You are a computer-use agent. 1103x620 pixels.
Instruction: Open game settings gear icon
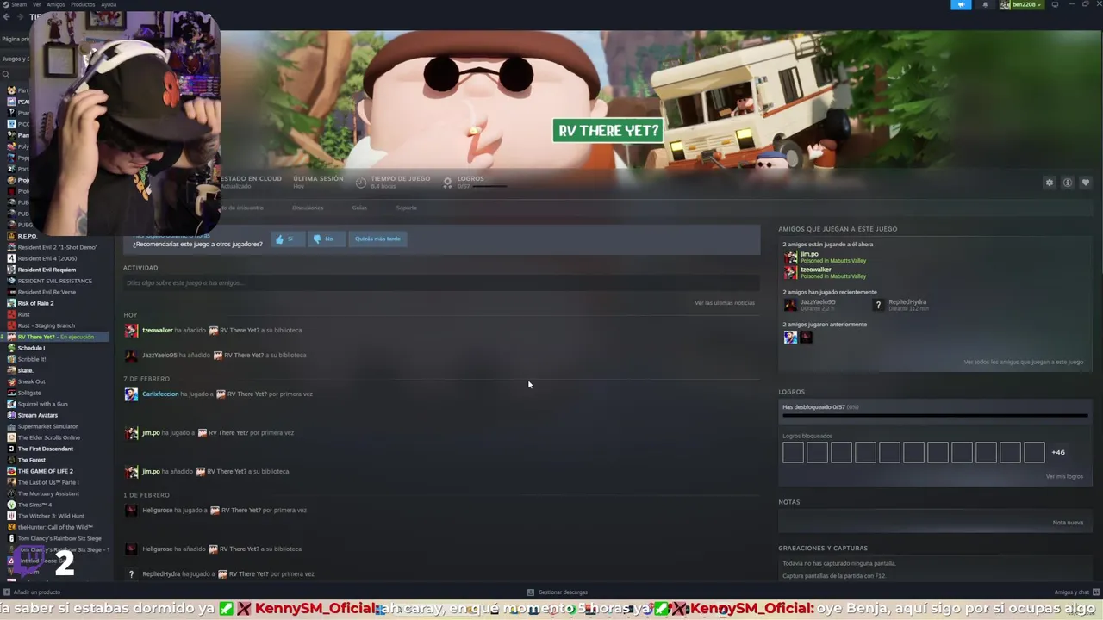[x=1049, y=183]
